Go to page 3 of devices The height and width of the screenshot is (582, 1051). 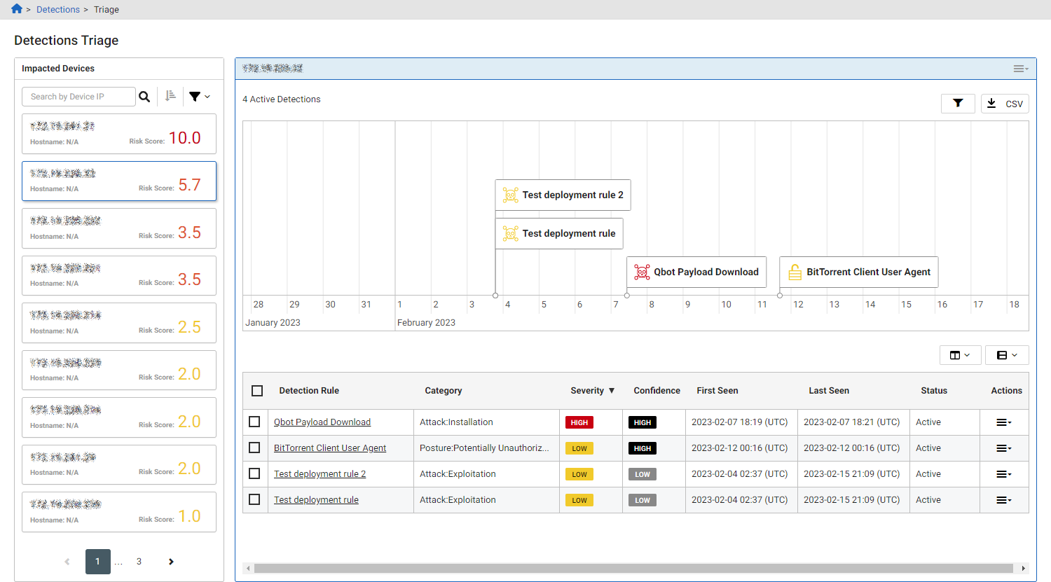139,561
